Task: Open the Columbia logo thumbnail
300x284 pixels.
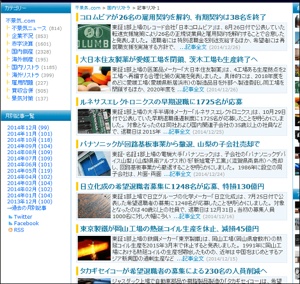Action: tap(94, 37)
